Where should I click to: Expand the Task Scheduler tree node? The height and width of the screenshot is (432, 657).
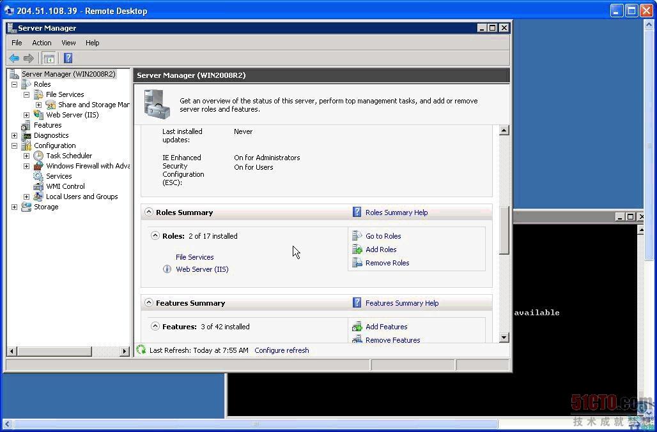(26, 156)
